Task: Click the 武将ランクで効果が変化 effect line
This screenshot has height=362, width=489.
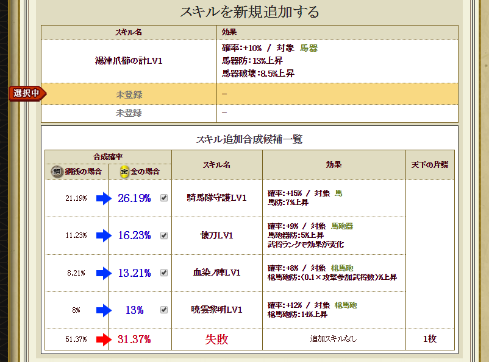Action: click(305, 245)
